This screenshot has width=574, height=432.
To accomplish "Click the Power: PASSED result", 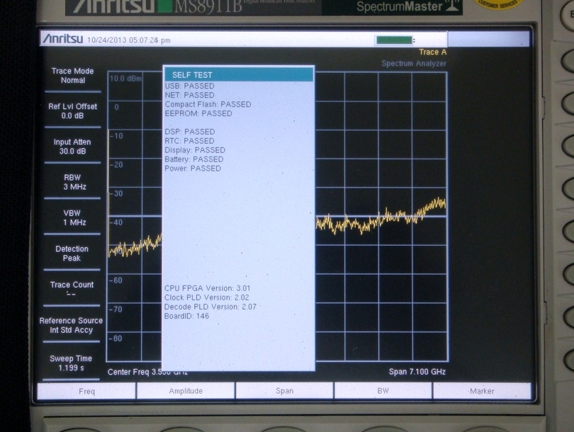I will [x=193, y=169].
